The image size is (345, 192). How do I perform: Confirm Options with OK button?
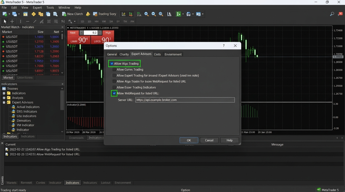(189, 140)
